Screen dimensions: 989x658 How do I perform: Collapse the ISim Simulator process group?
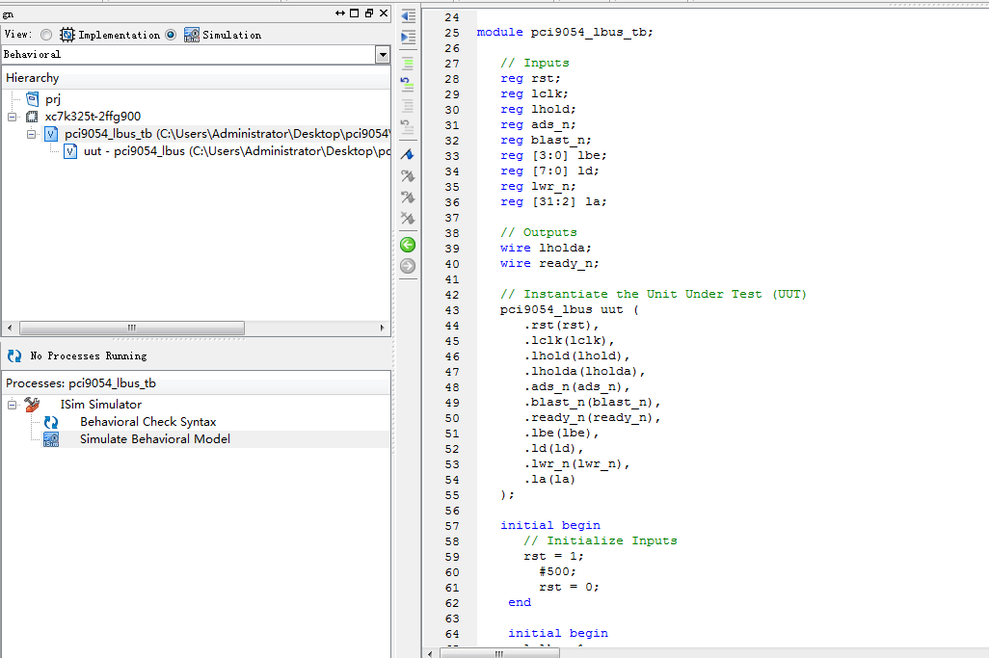(x=13, y=405)
